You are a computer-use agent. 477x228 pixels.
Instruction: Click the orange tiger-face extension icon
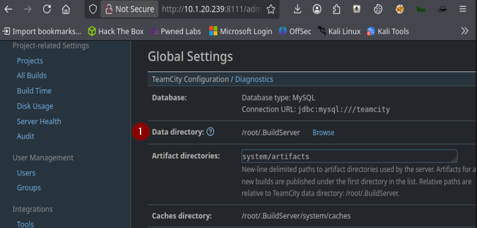pyautogui.click(x=400, y=9)
